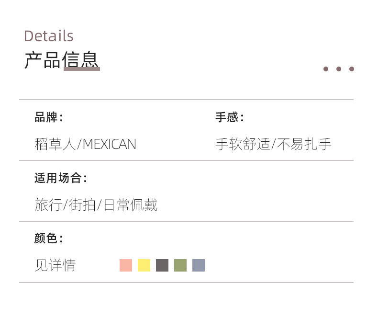Select the 手软舒适/不易扎手 description text
The height and width of the screenshot is (318, 378).
pyautogui.click(x=273, y=144)
